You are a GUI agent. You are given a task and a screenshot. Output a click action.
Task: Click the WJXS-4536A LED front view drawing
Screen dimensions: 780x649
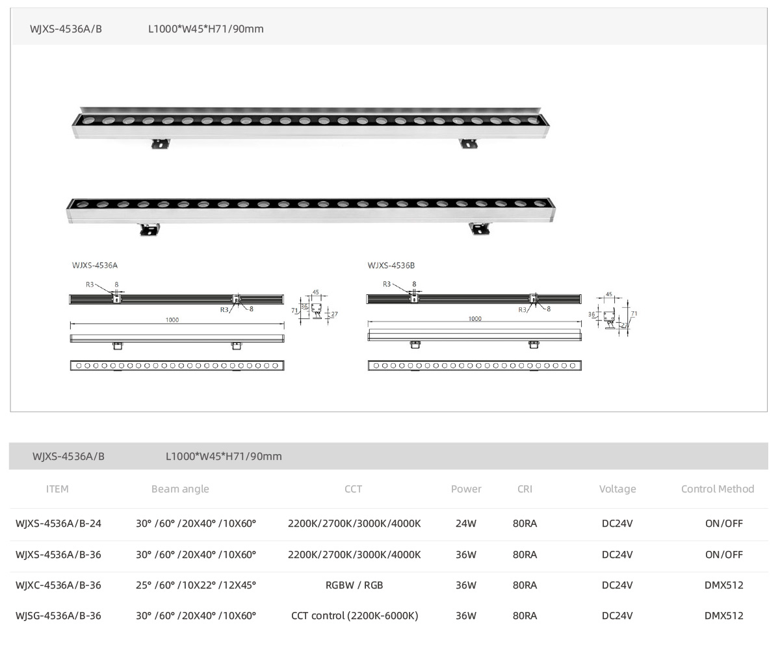click(177, 366)
